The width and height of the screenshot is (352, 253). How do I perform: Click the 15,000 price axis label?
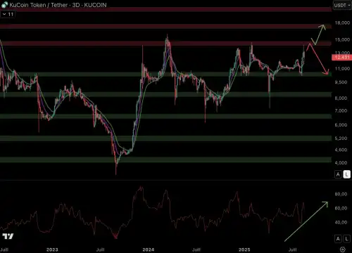[342, 39]
